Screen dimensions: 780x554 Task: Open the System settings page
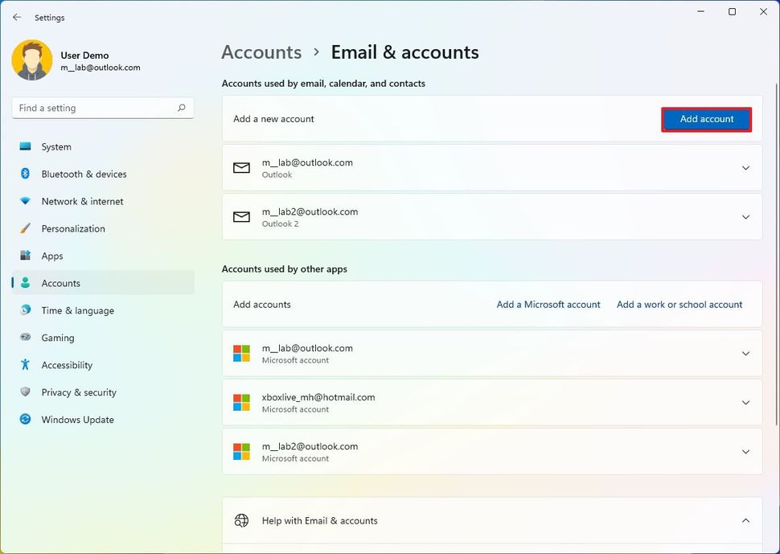(56, 147)
